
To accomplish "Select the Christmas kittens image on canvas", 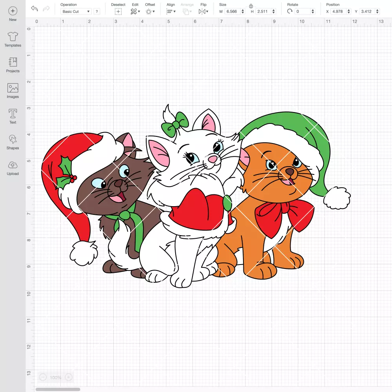I will (196, 196).
